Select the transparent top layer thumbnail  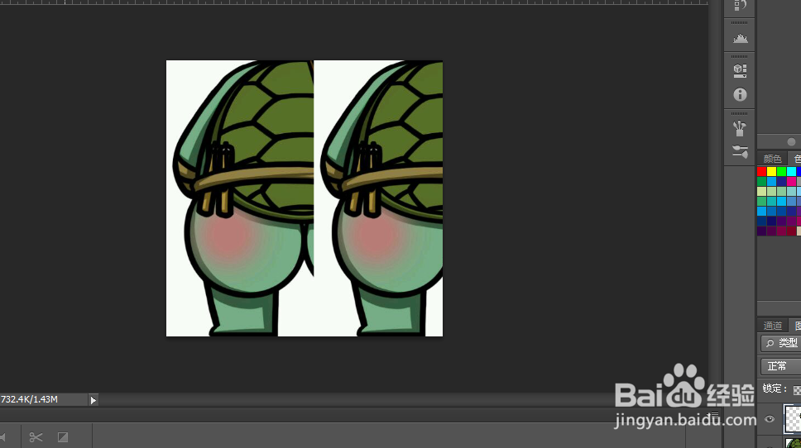pyautogui.click(x=793, y=418)
